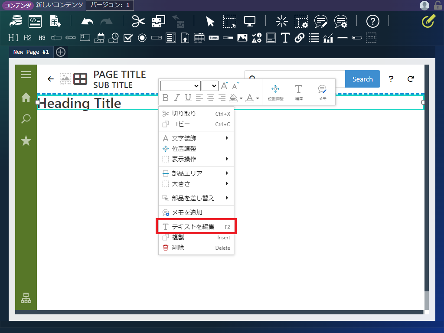The height and width of the screenshot is (333, 444).
Task: Insert a checkbox component
Action: [x=128, y=38]
